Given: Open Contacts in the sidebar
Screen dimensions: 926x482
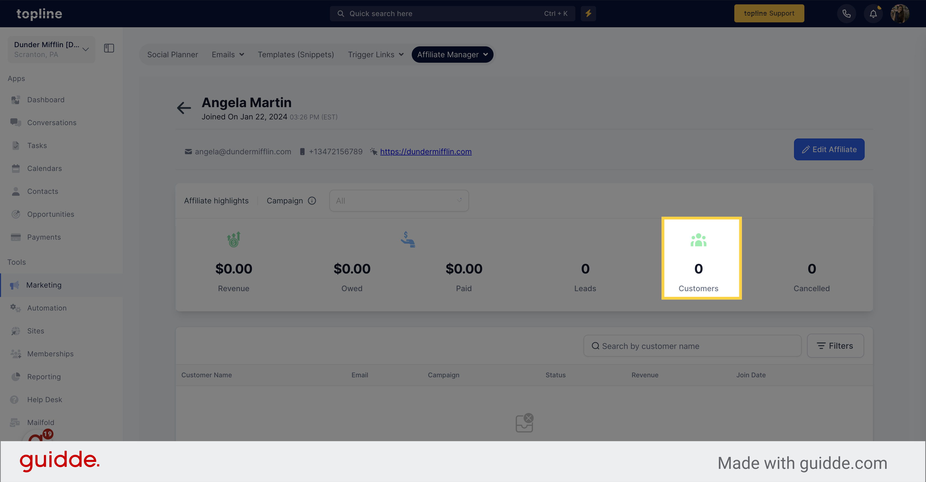Looking at the screenshot, I should point(43,191).
